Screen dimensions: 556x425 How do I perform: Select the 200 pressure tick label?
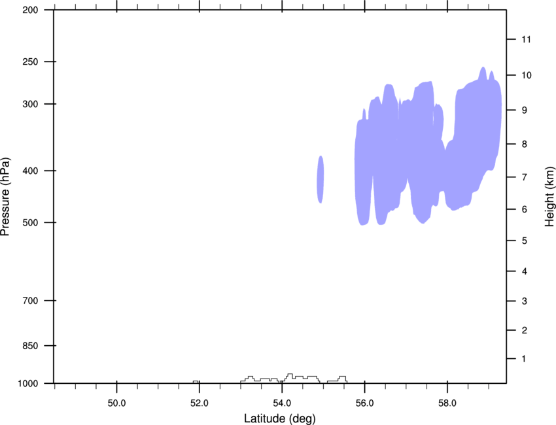pos(30,10)
